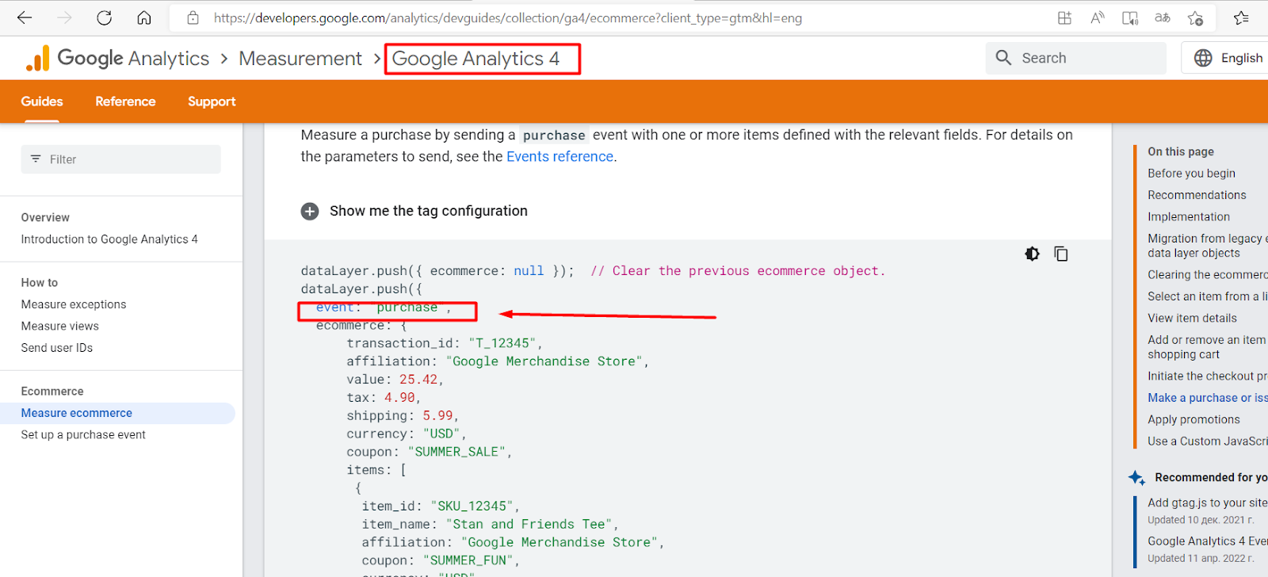The width and height of the screenshot is (1268, 577).
Task: Jump to Recommendations section
Action: pos(1197,195)
